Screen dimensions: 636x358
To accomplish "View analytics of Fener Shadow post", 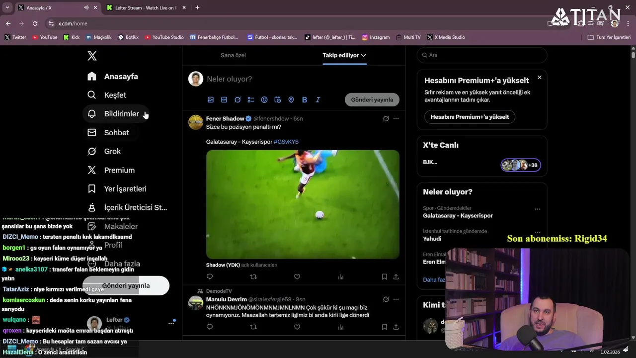I will (341, 277).
